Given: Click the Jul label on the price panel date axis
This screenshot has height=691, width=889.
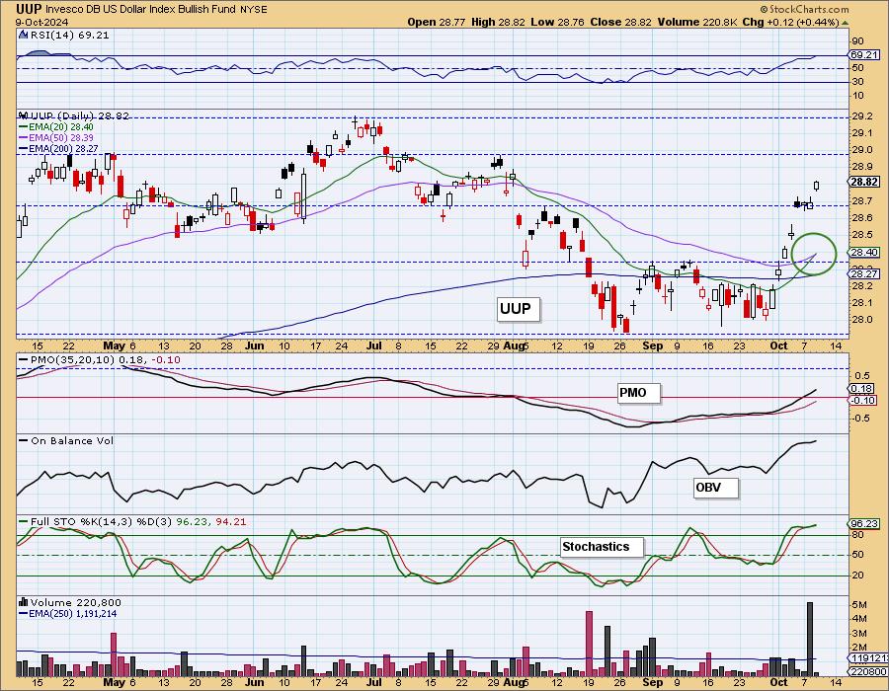Looking at the screenshot, I should click(x=373, y=345).
